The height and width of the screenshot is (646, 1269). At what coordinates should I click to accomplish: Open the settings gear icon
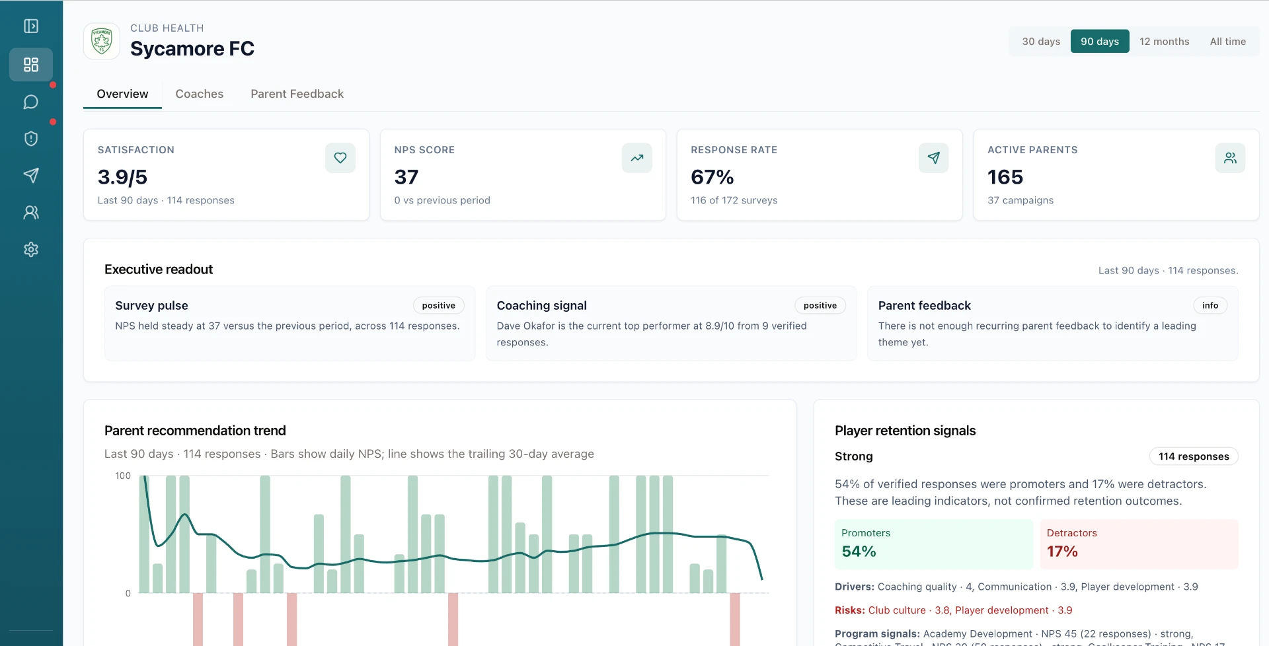(x=31, y=249)
